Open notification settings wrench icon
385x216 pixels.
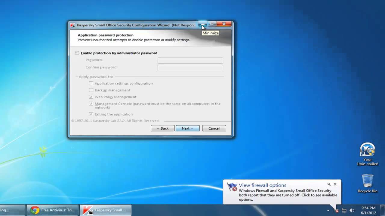(x=329, y=184)
